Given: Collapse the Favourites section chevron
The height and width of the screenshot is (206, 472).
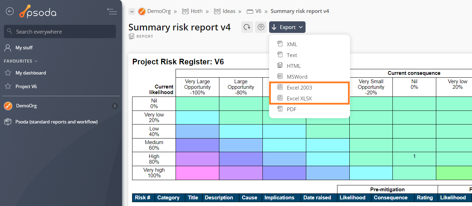Looking at the screenshot, I should [x=36, y=61].
